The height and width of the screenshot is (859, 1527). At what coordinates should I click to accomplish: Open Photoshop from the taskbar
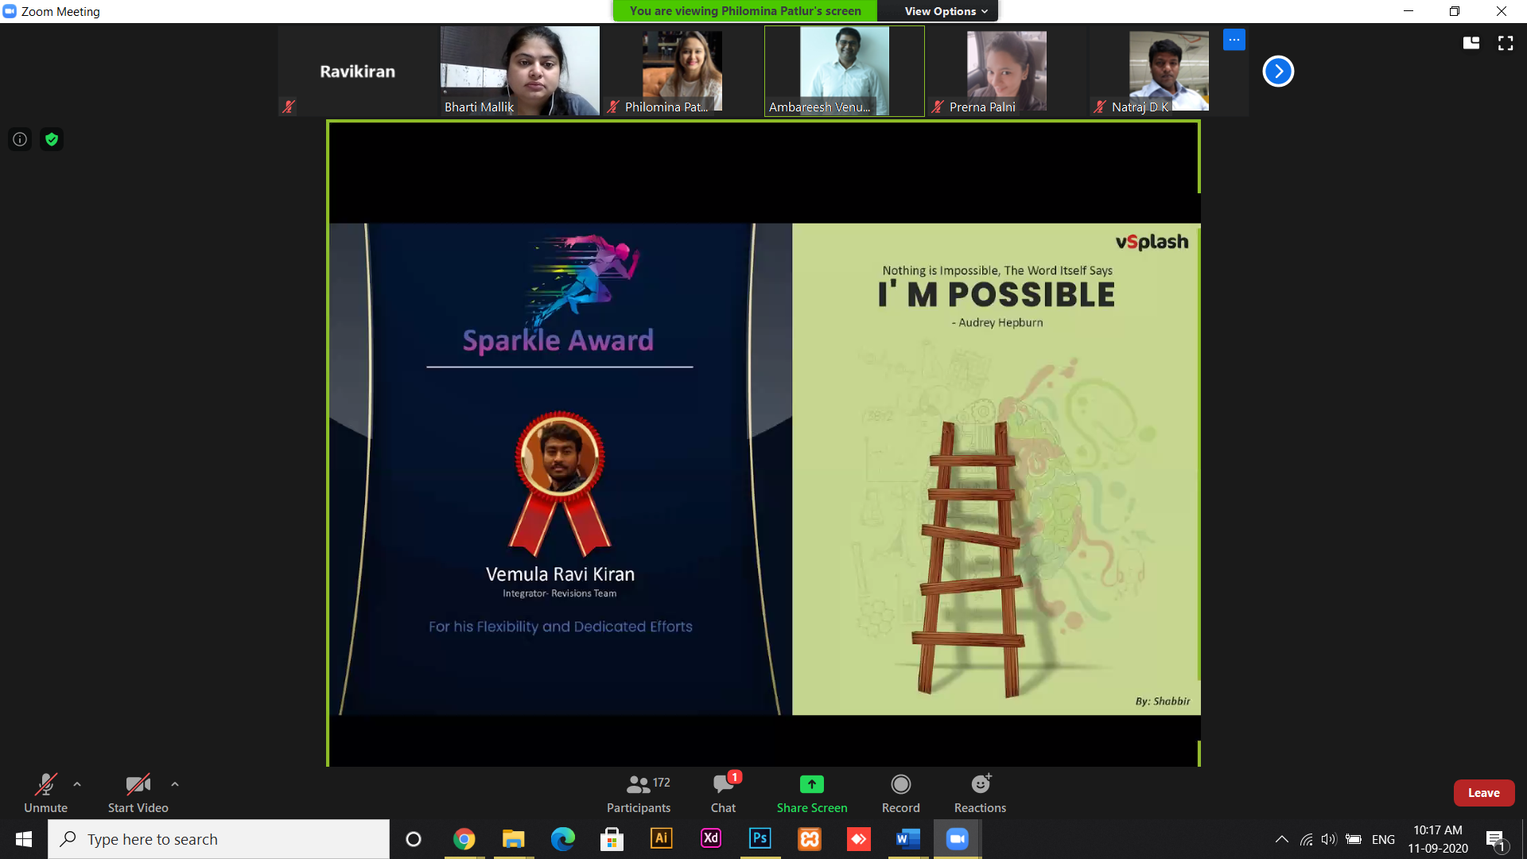tap(760, 838)
